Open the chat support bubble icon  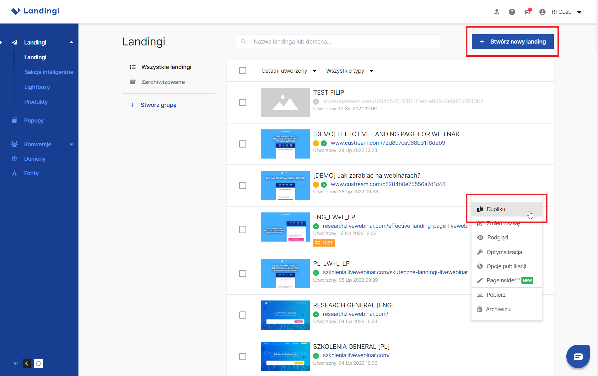coord(578,357)
